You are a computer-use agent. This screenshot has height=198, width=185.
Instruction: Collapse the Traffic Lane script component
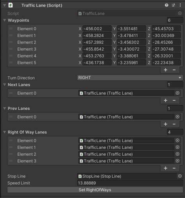pos(5,5)
